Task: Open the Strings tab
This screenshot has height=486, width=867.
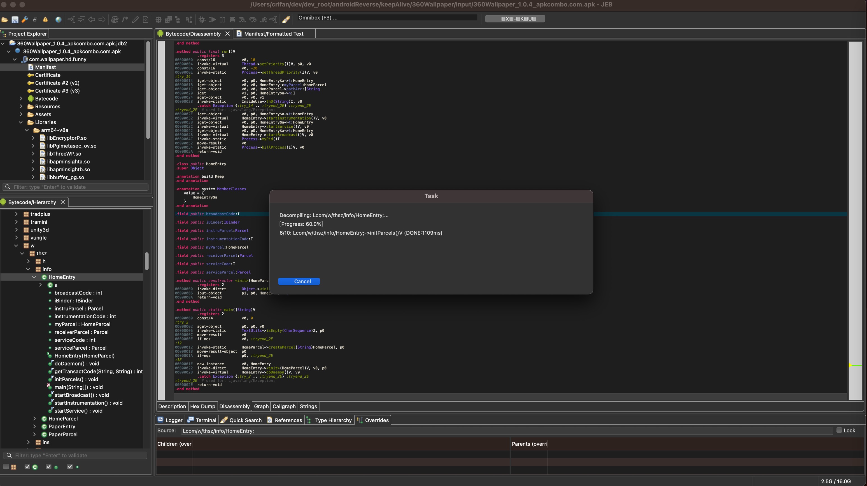Action: pyautogui.click(x=308, y=406)
